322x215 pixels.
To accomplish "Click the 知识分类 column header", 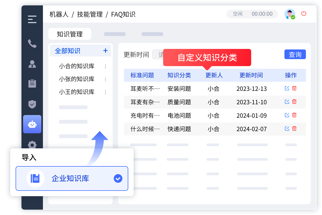I will click(179, 75).
